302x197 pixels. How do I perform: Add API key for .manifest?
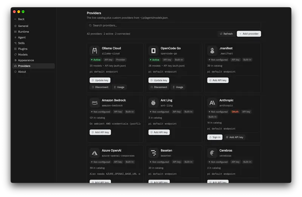click(218, 80)
